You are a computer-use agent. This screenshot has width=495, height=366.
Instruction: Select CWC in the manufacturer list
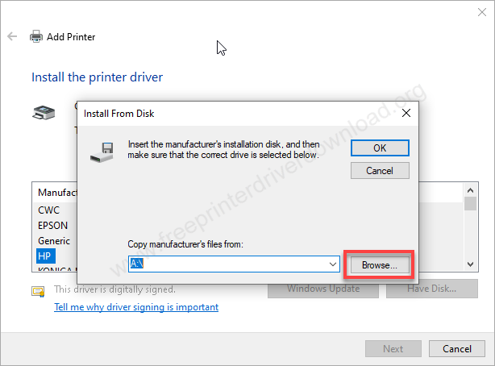pos(49,210)
